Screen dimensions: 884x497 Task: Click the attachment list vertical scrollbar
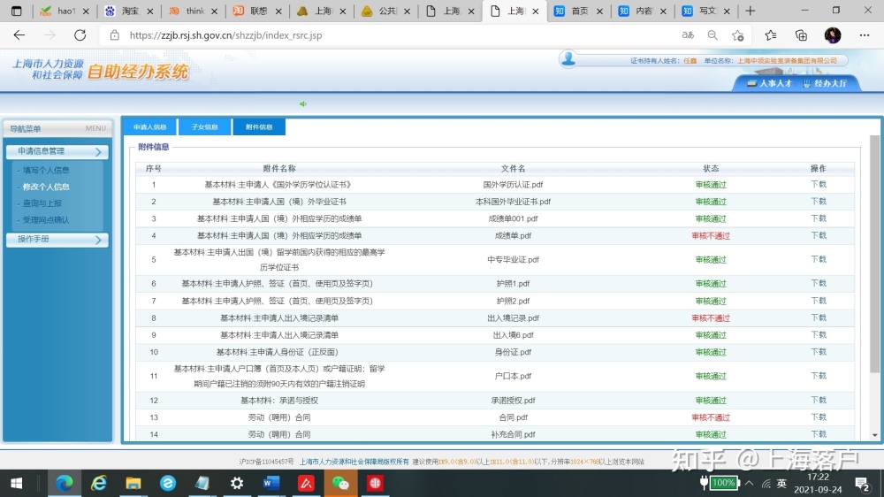tap(874, 254)
